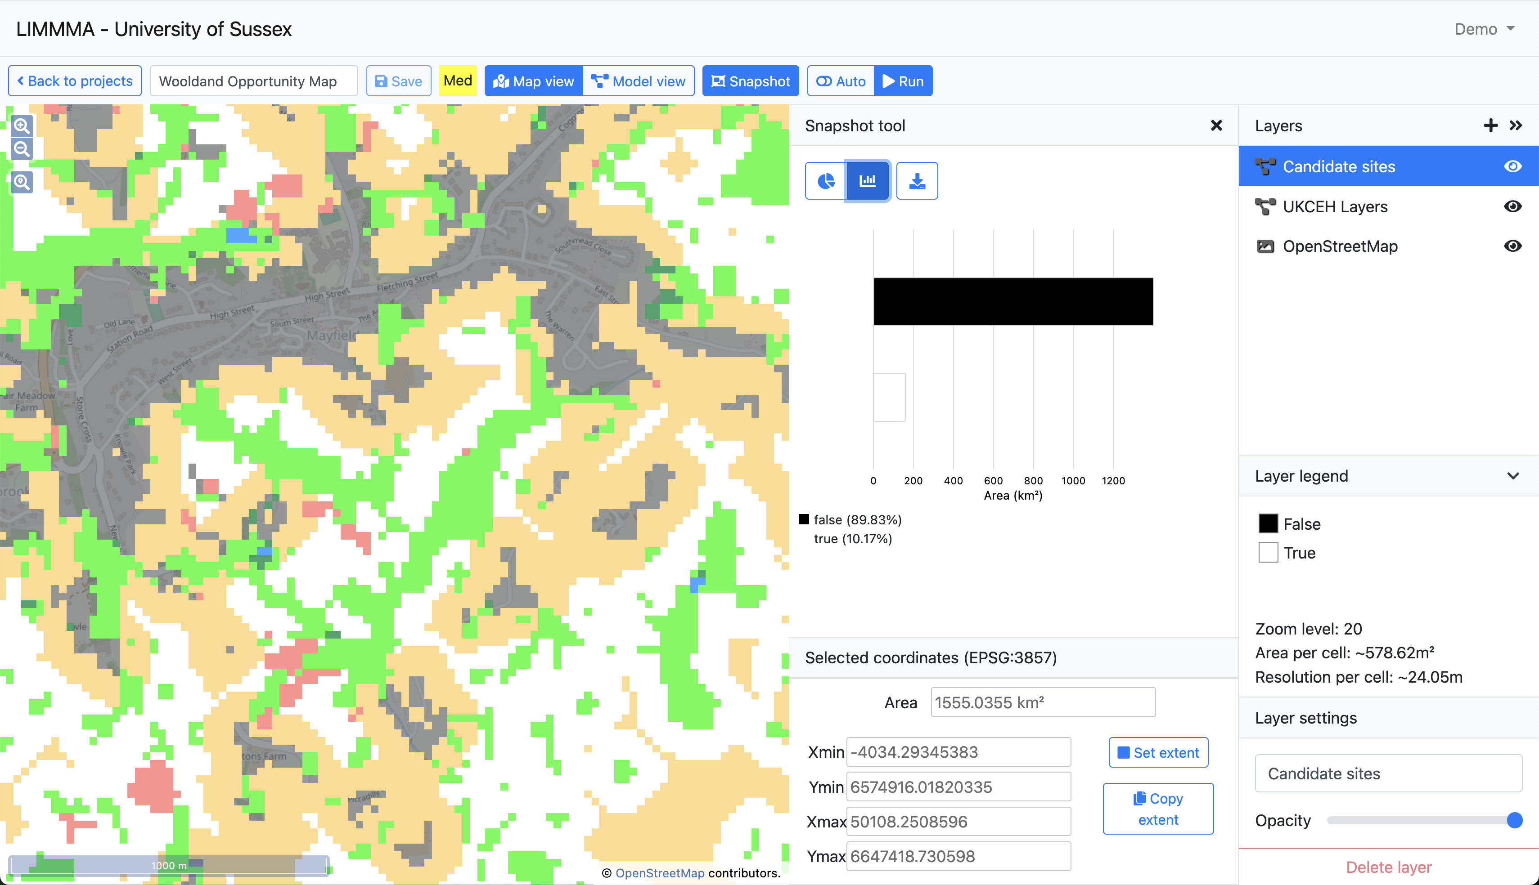Select the bar chart icon button
The width and height of the screenshot is (1539, 885).
pyautogui.click(x=867, y=180)
